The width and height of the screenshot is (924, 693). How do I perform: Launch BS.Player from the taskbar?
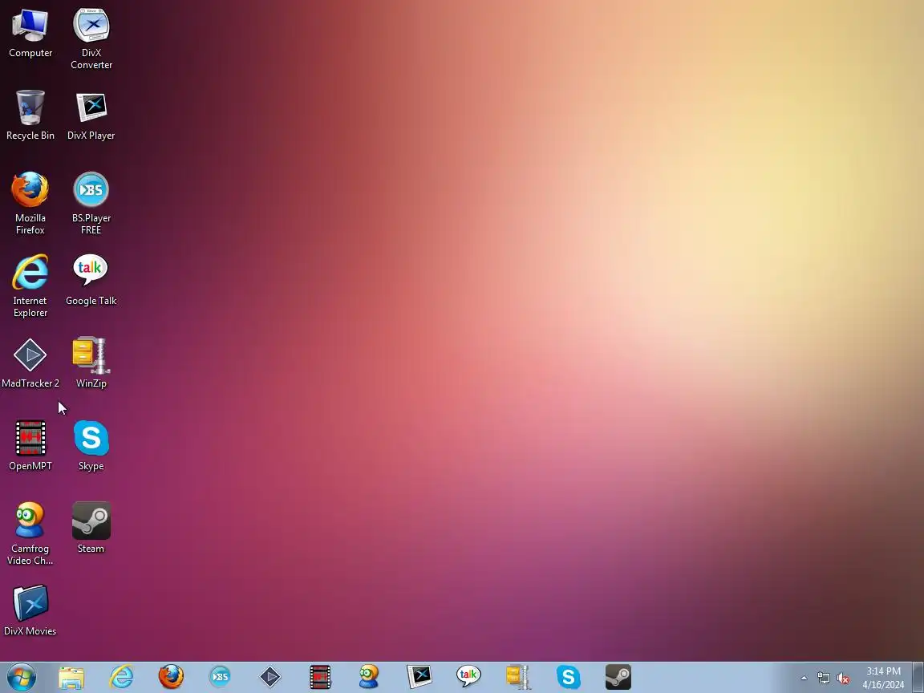click(221, 677)
